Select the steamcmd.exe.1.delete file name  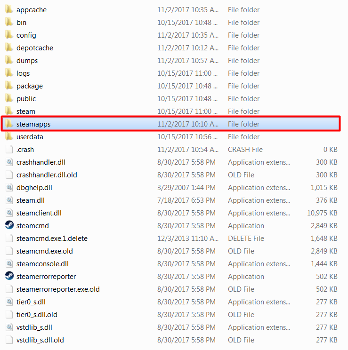click(x=52, y=239)
